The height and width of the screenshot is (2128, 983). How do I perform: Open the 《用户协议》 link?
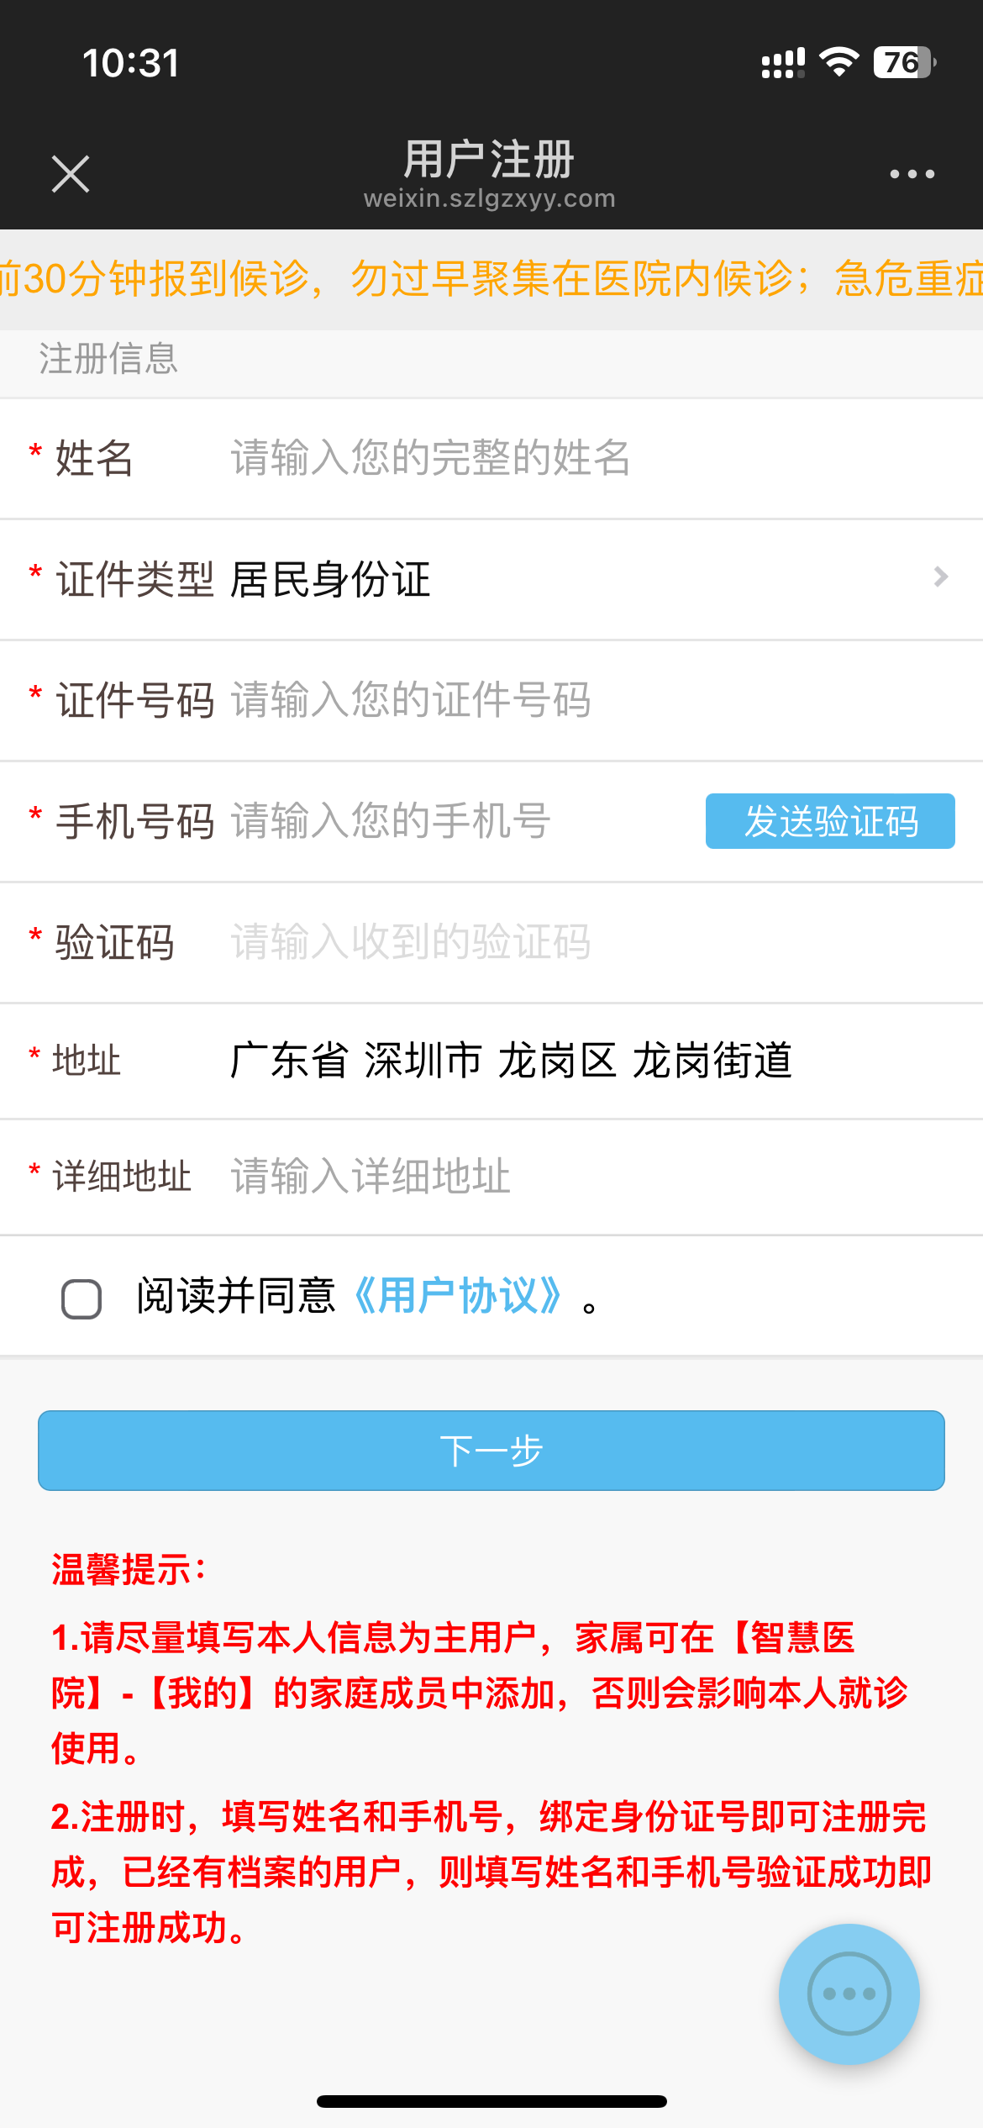[458, 1296]
